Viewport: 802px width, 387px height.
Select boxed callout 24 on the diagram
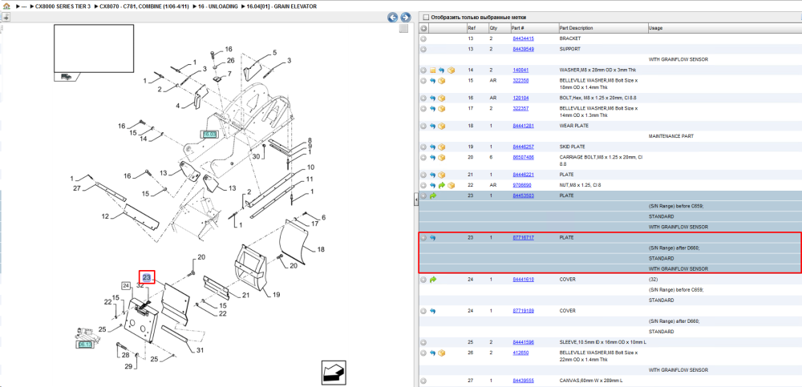tap(127, 285)
